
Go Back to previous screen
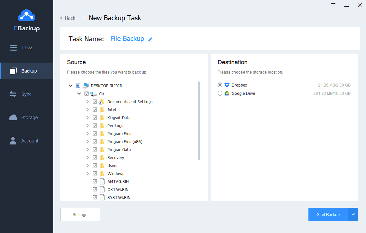[68, 18]
